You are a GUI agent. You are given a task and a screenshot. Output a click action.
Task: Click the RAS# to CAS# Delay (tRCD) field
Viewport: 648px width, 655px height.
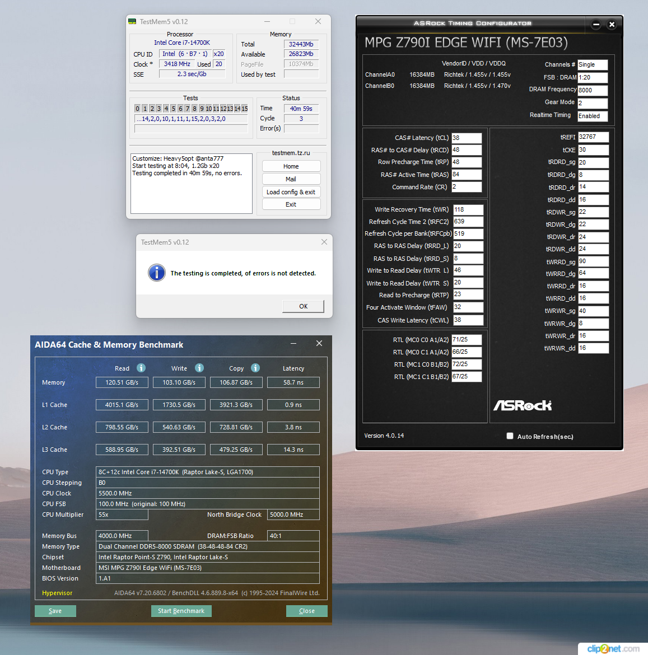pos(467,150)
